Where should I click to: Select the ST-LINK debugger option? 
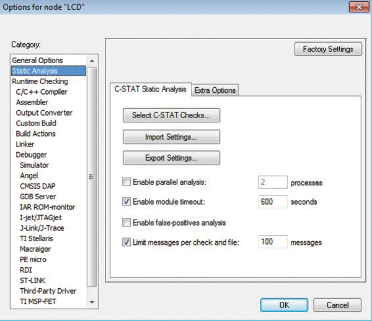click(33, 281)
